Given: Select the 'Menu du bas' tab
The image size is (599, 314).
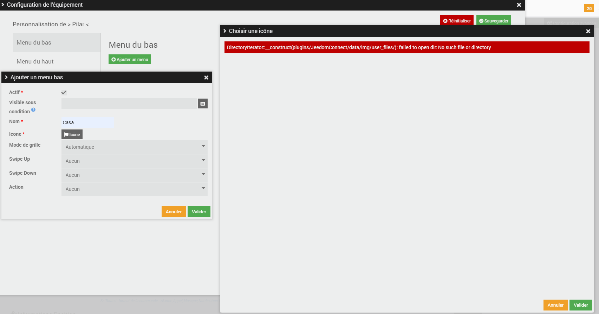Looking at the screenshot, I should coord(57,42).
